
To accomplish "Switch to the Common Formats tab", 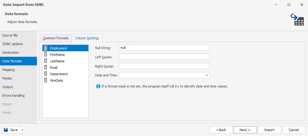I will click(56, 38).
